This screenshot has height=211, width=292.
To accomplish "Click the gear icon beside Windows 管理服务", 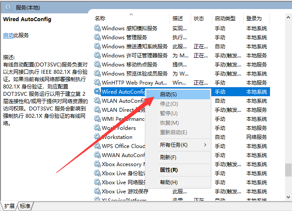I will pos(97,37).
